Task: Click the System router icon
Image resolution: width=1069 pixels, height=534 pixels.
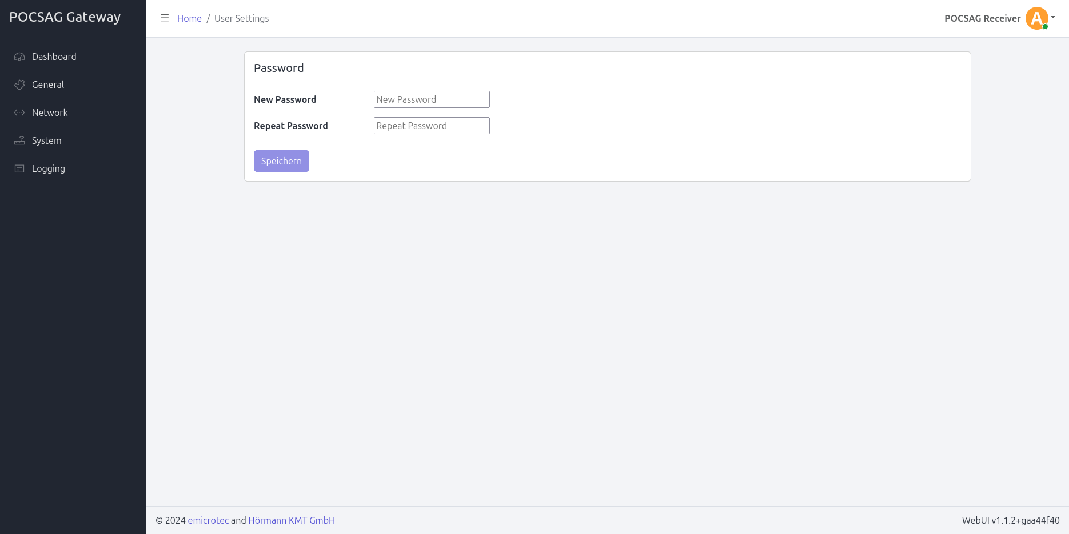Action: (19, 140)
